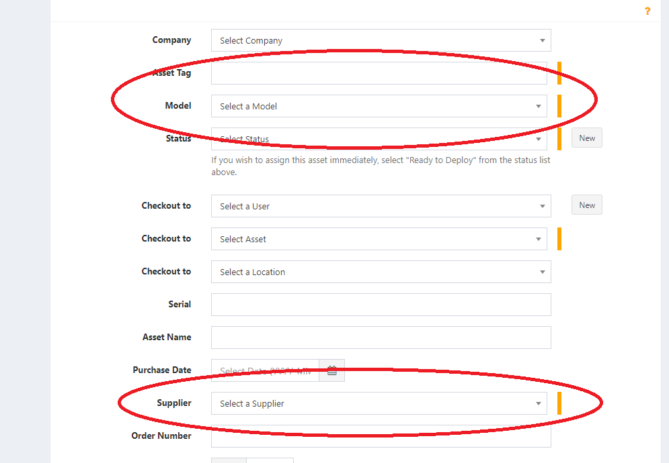
Task: Click the orange help question mark icon
Action: coord(647,11)
